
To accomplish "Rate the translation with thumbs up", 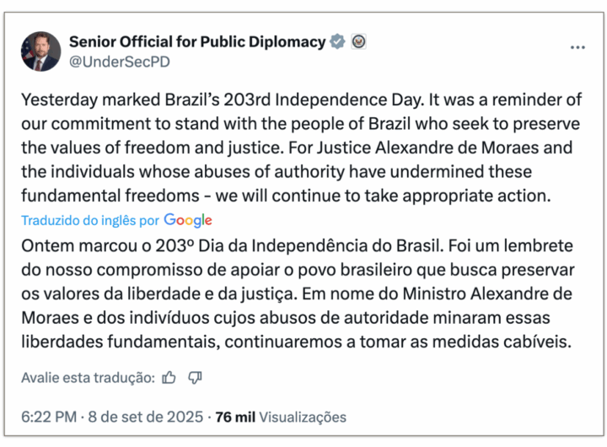I will (x=169, y=377).
